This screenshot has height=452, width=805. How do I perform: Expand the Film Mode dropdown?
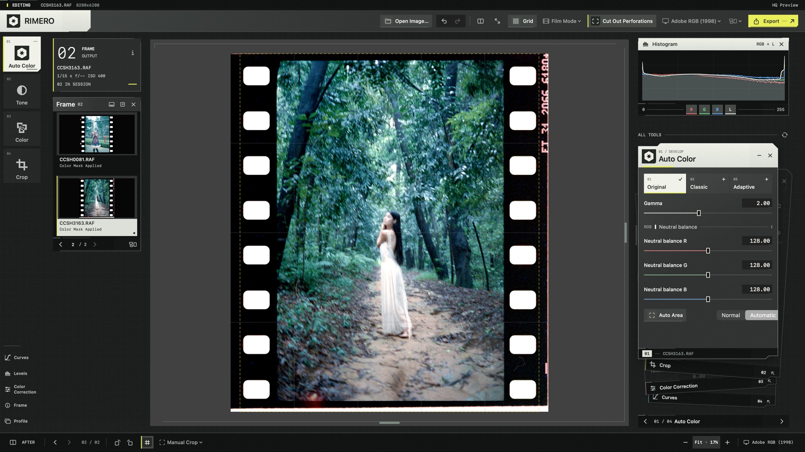(x=562, y=21)
